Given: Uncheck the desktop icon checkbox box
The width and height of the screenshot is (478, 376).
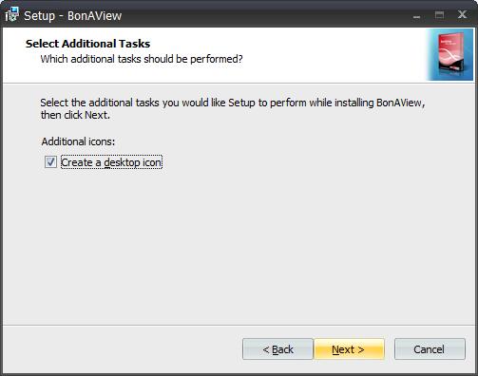Looking at the screenshot, I should pyautogui.click(x=50, y=162).
